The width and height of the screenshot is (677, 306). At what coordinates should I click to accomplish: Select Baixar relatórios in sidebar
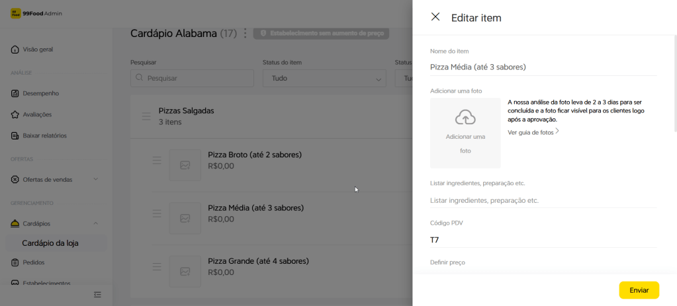[x=44, y=135]
